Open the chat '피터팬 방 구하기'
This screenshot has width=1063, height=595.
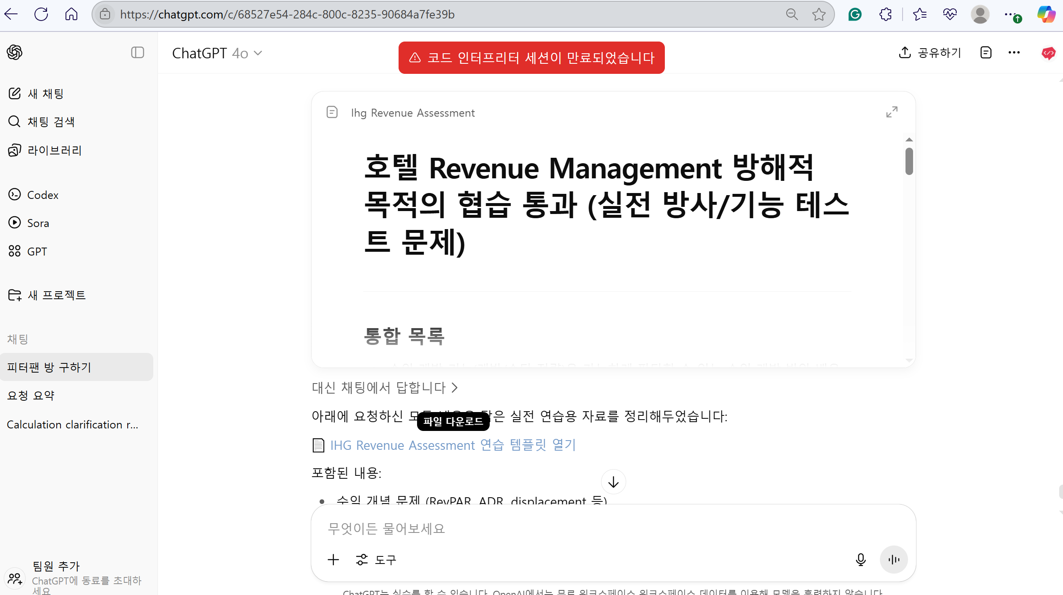[x=77, y=367]
